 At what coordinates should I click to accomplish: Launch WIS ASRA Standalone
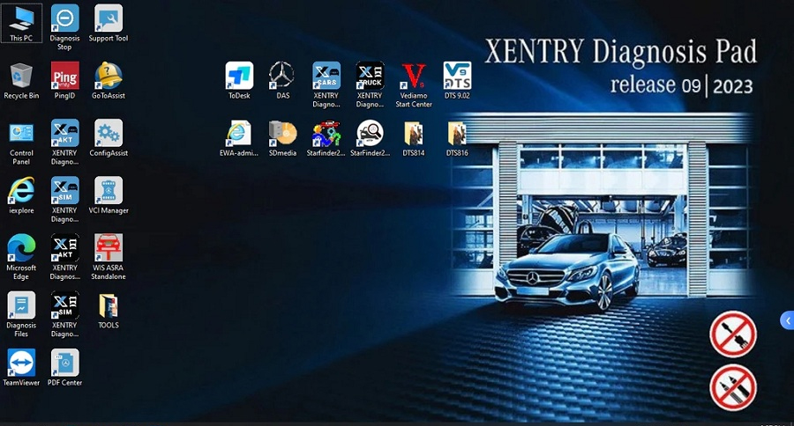[x=109, y=257]
